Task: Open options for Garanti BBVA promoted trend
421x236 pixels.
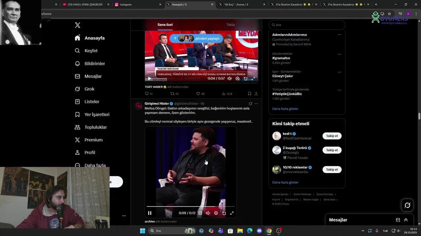Action: tap(339, 34)
